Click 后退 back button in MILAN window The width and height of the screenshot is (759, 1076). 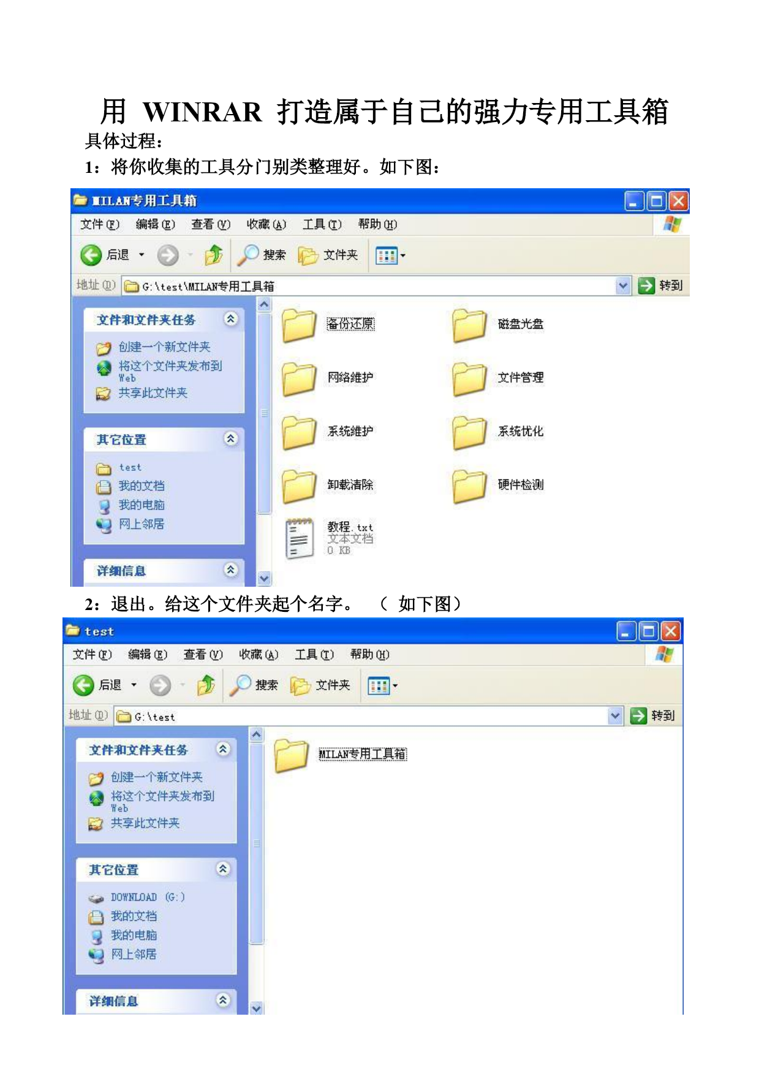click(105, 255)
